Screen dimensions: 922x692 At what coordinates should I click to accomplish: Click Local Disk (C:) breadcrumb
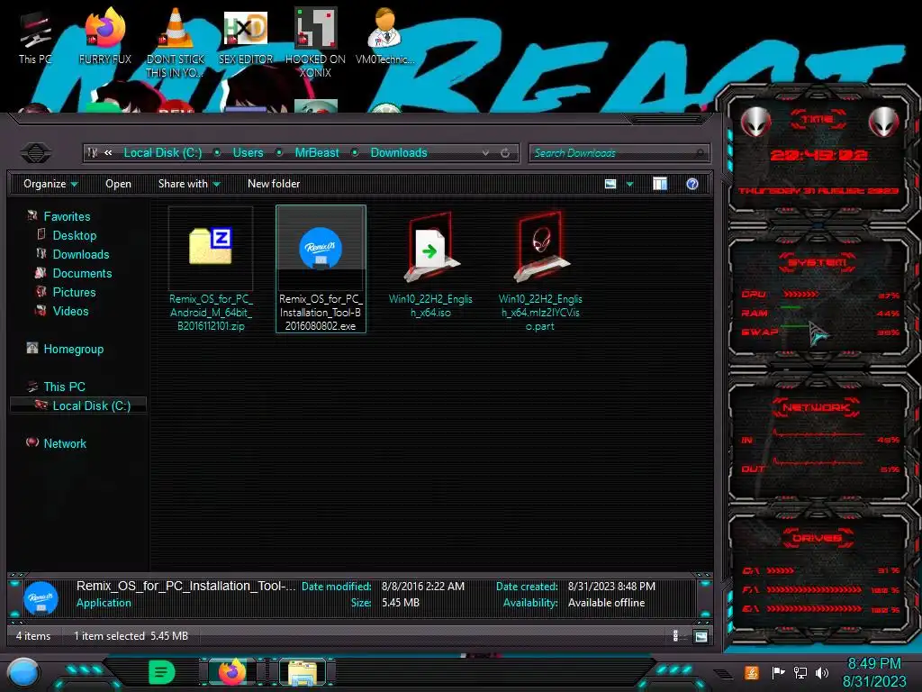pyautogui.click(x=162, y=153)
